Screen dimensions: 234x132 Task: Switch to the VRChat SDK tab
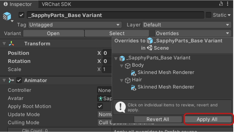[x=56, y=4]
